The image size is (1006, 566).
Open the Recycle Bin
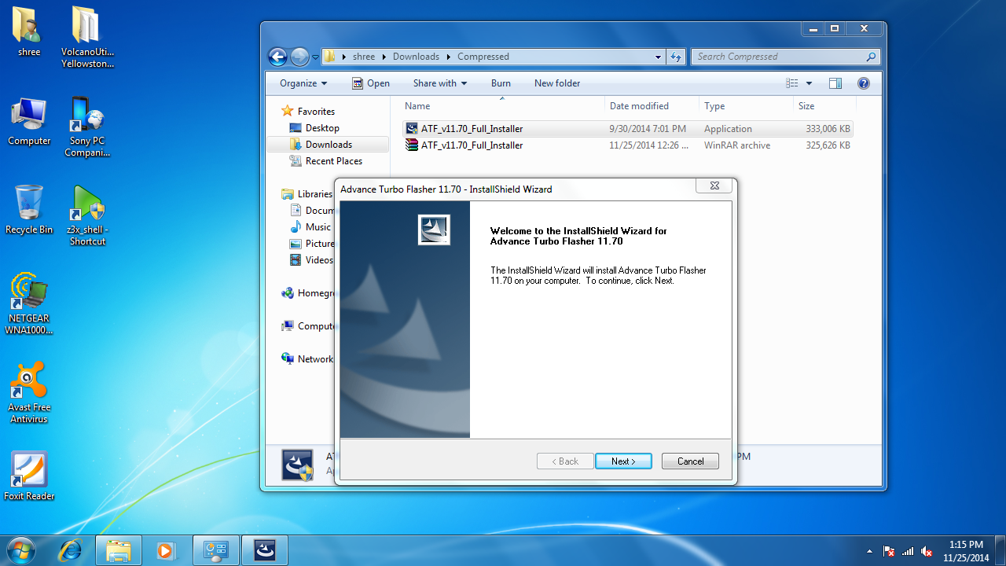click(29, 210)
